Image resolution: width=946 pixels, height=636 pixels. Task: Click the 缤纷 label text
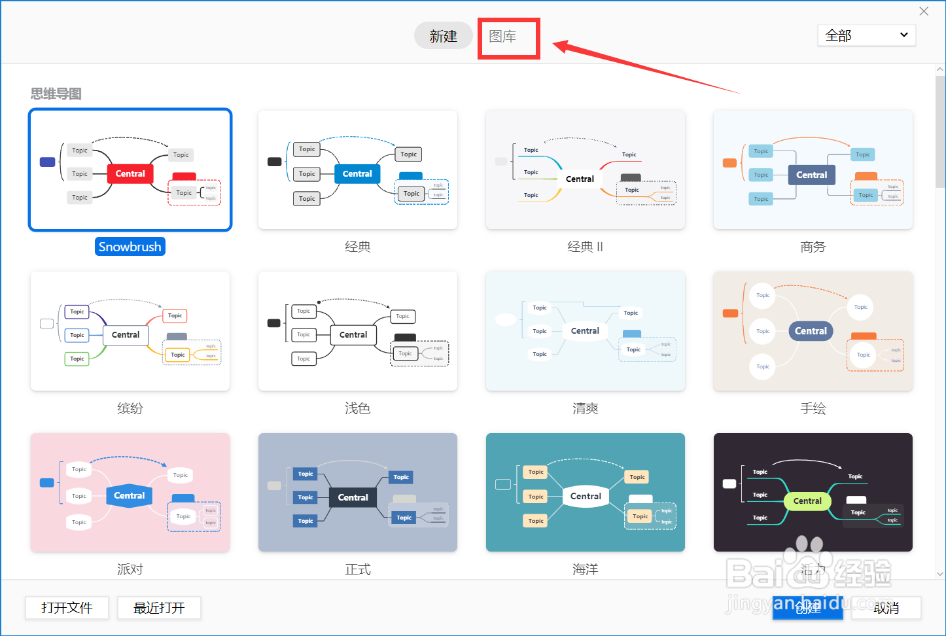130,408
